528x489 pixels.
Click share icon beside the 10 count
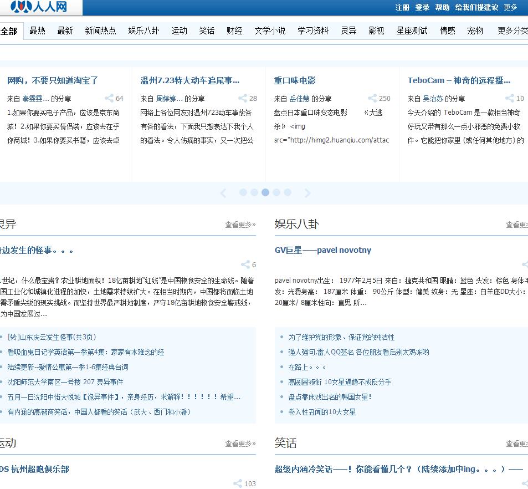510,98
